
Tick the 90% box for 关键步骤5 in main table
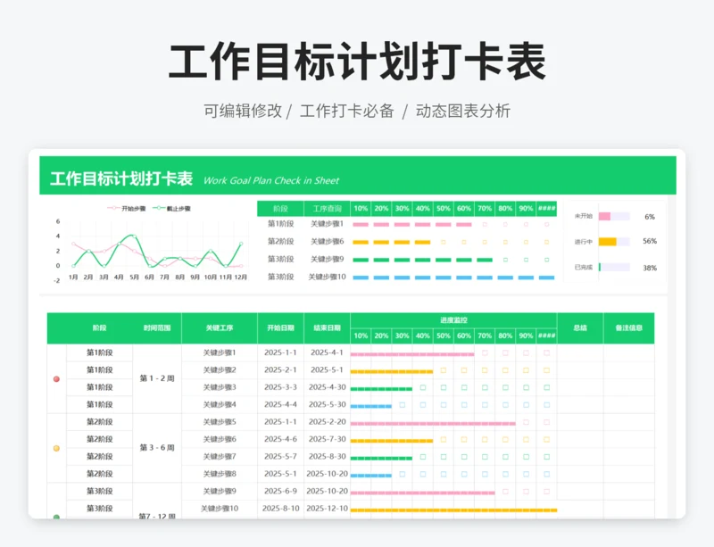[x=527, y=422]
